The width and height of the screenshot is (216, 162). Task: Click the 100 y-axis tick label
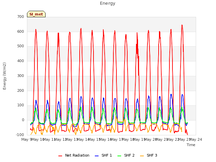tap(21, 105)
